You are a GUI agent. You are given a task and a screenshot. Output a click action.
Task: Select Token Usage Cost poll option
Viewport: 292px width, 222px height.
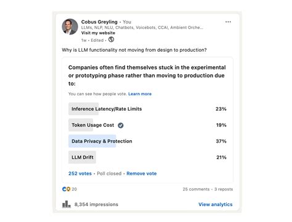pos(147,125)
